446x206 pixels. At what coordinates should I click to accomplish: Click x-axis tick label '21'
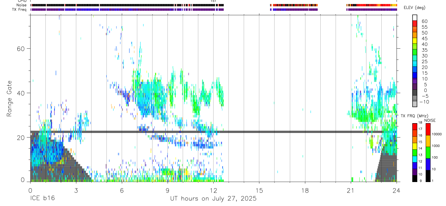(350, 190)
